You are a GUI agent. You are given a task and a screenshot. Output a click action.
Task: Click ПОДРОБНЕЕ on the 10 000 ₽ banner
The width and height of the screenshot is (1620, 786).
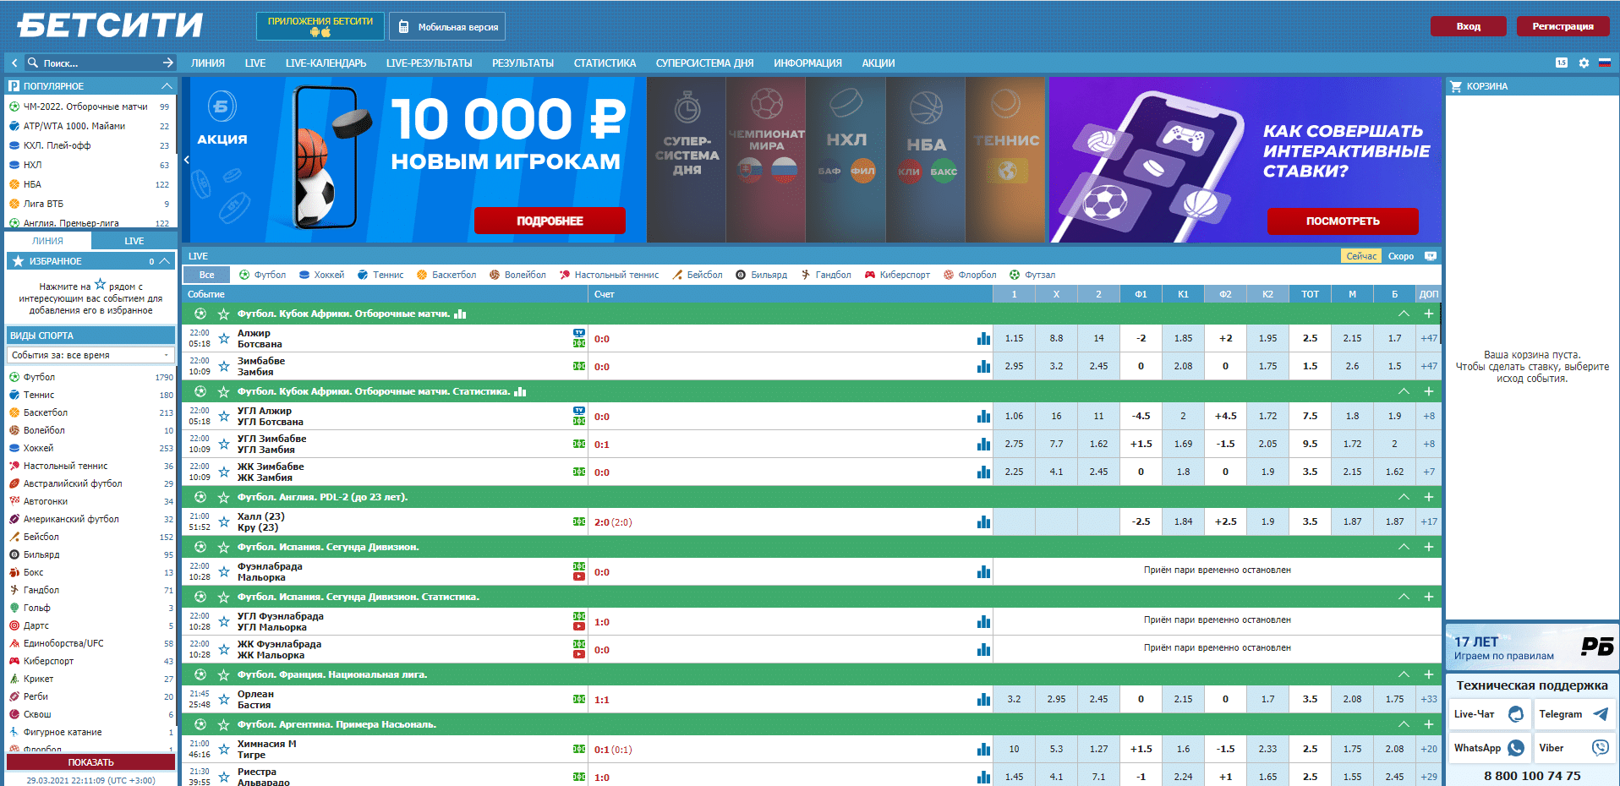pyautogui.click(x=550, y=221)
